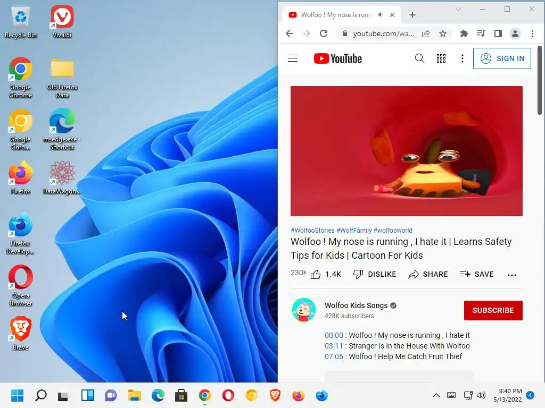Open YouTube settings three-dot menu
Viewport: 545px width, 408px height.
pyautogui.click(x=463, y=58)
